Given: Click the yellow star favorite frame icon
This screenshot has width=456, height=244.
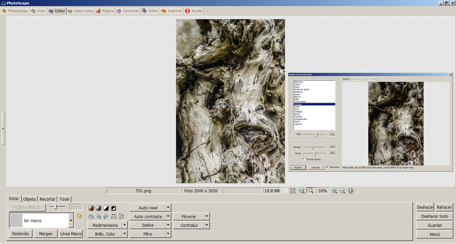Looking at the screenshot, I should coord(80,216).
